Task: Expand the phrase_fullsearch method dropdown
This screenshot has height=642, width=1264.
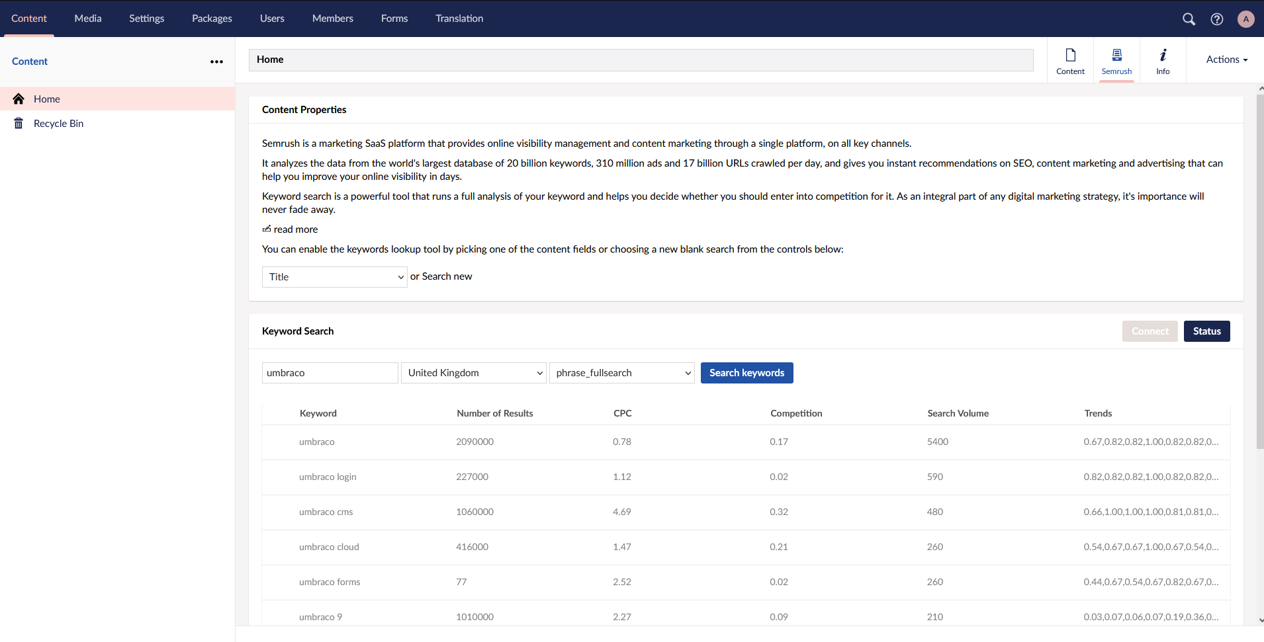Action: click(x=621, y=373)
